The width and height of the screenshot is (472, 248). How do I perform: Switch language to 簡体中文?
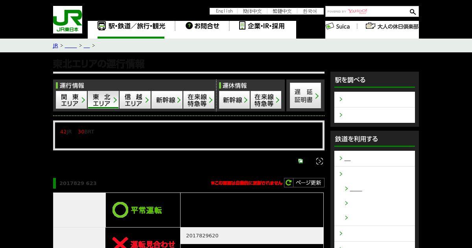[253, 11]
